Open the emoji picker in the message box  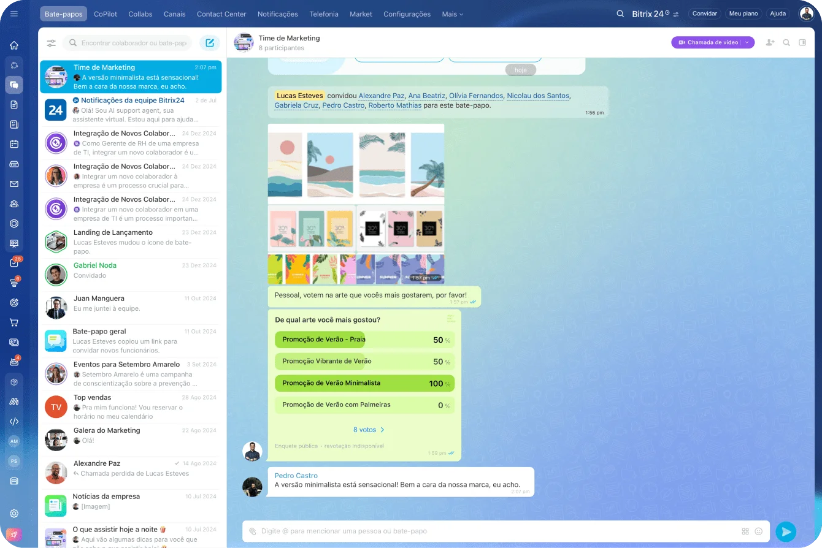pyautogui.click(x=759, y=531)
